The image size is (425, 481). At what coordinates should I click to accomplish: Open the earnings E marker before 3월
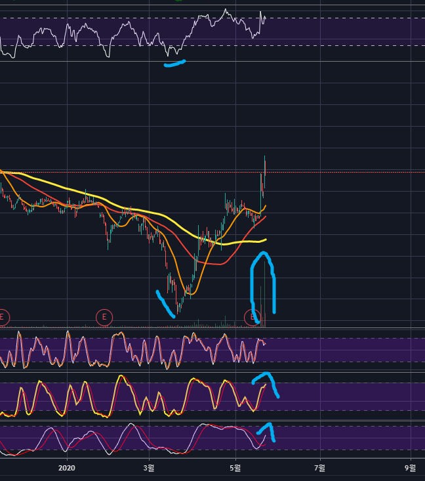104,317
